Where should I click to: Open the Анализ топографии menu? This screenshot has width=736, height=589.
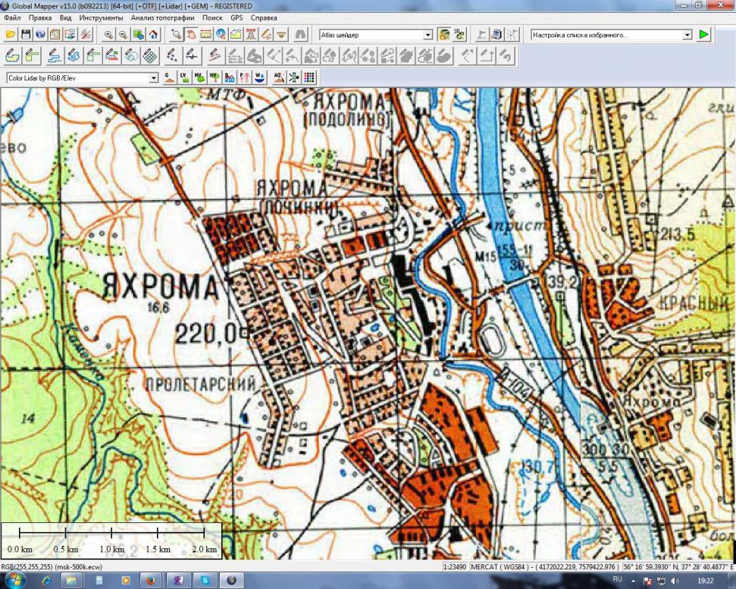[x=159, y=17]
